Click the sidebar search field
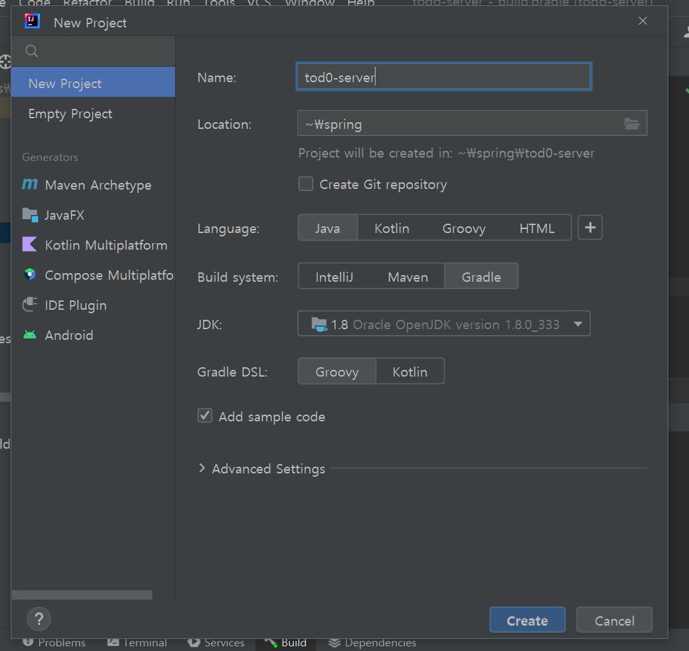The width and height of the screenshot is (689, 651). 93,51
